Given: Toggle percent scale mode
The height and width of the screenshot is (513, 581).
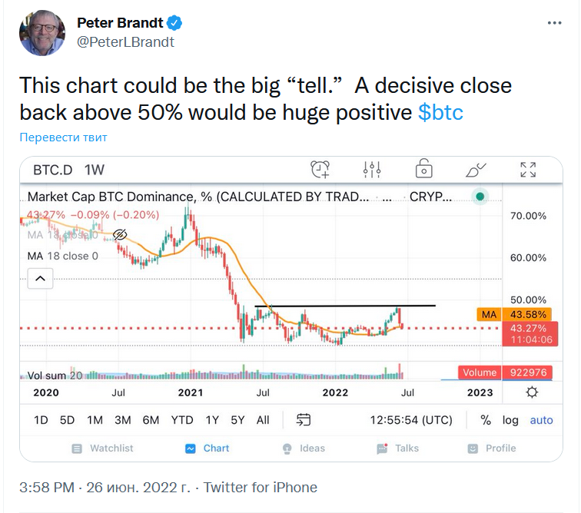Looking at the screenshot, I should pos(486,420).
